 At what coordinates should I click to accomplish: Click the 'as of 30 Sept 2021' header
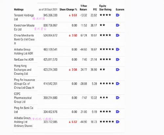coord(48,10)
